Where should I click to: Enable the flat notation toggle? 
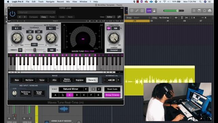(93, 89)
